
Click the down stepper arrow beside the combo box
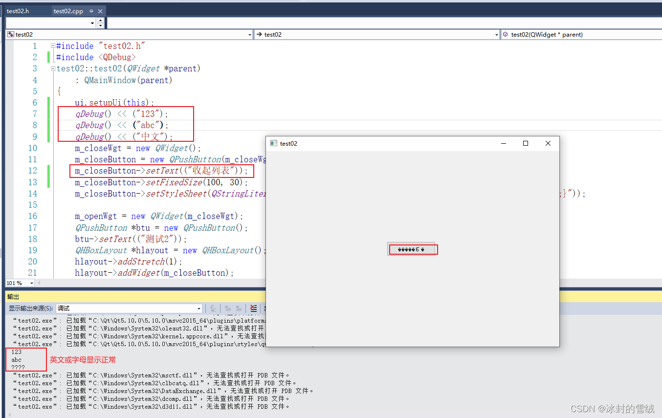pyautogui.click(x=100, y=26)
